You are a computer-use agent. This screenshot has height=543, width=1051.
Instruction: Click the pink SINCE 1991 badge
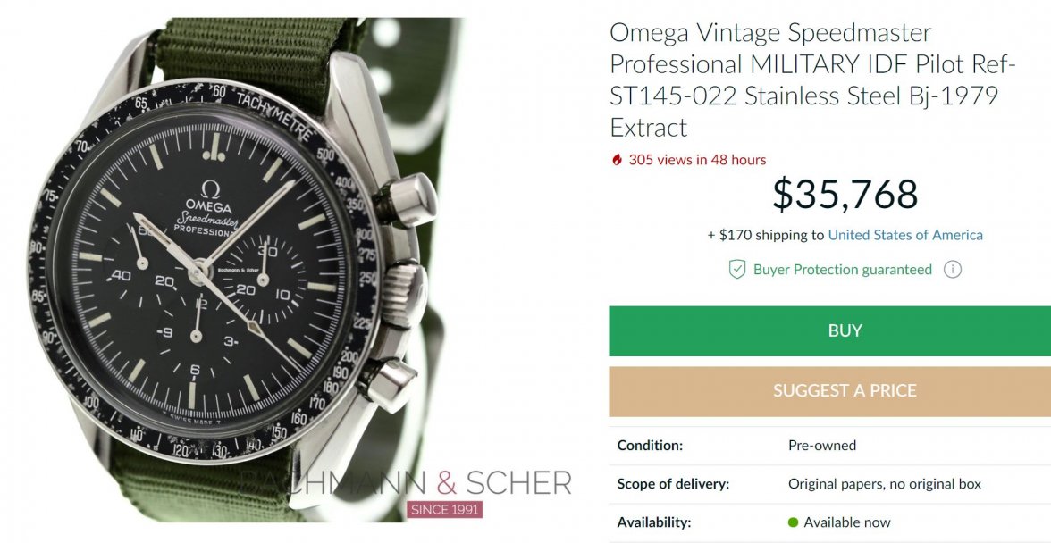click(x=444, y=510)
